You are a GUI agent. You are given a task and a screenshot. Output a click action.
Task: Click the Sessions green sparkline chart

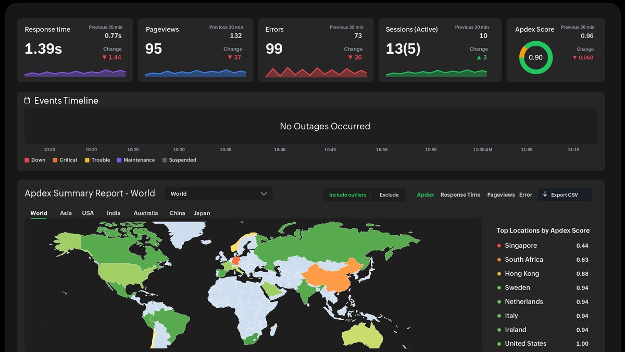click(x=436, y=73)
